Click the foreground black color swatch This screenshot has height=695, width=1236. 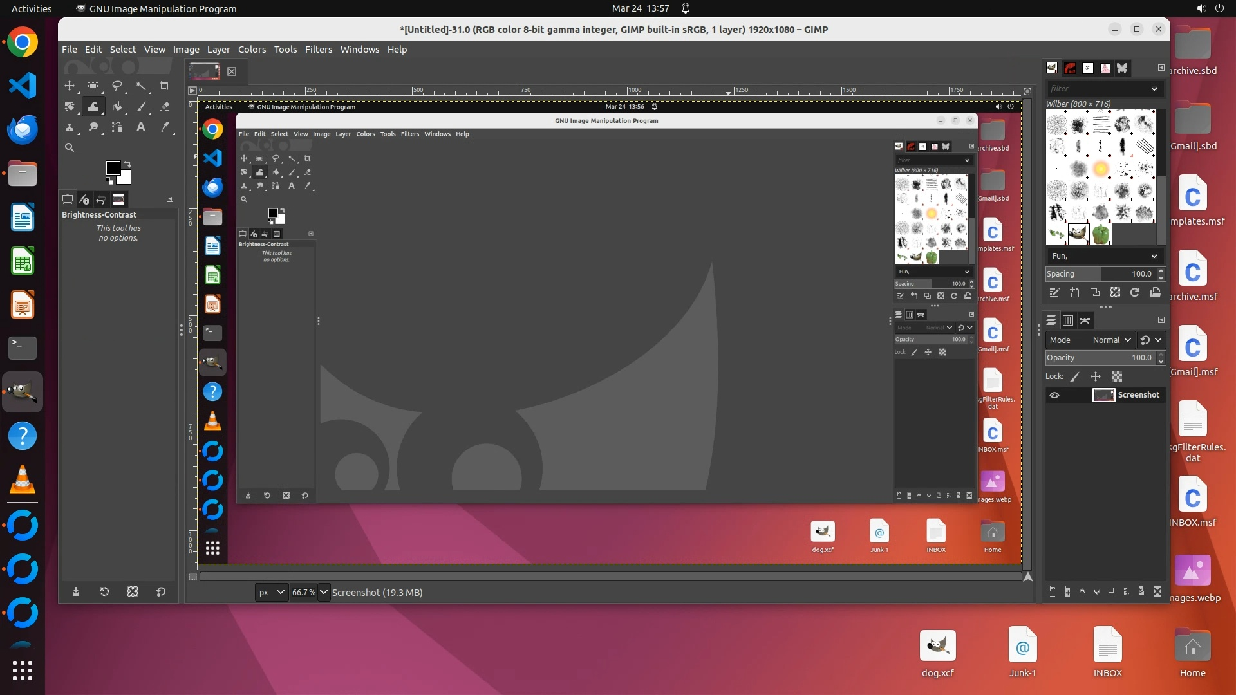click(113, 168)
